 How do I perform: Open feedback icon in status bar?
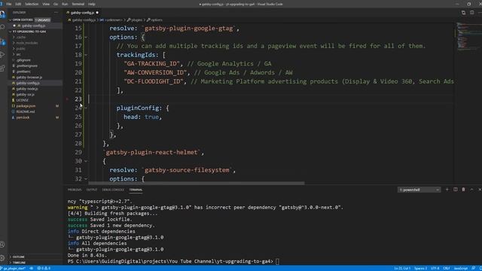point(474,268)
